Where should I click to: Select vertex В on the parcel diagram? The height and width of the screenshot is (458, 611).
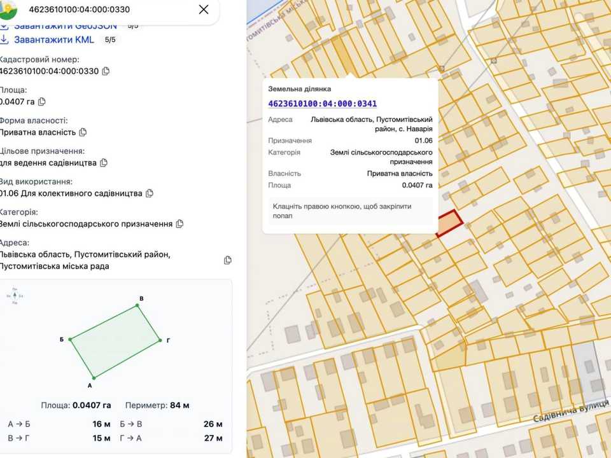point(137,306)
